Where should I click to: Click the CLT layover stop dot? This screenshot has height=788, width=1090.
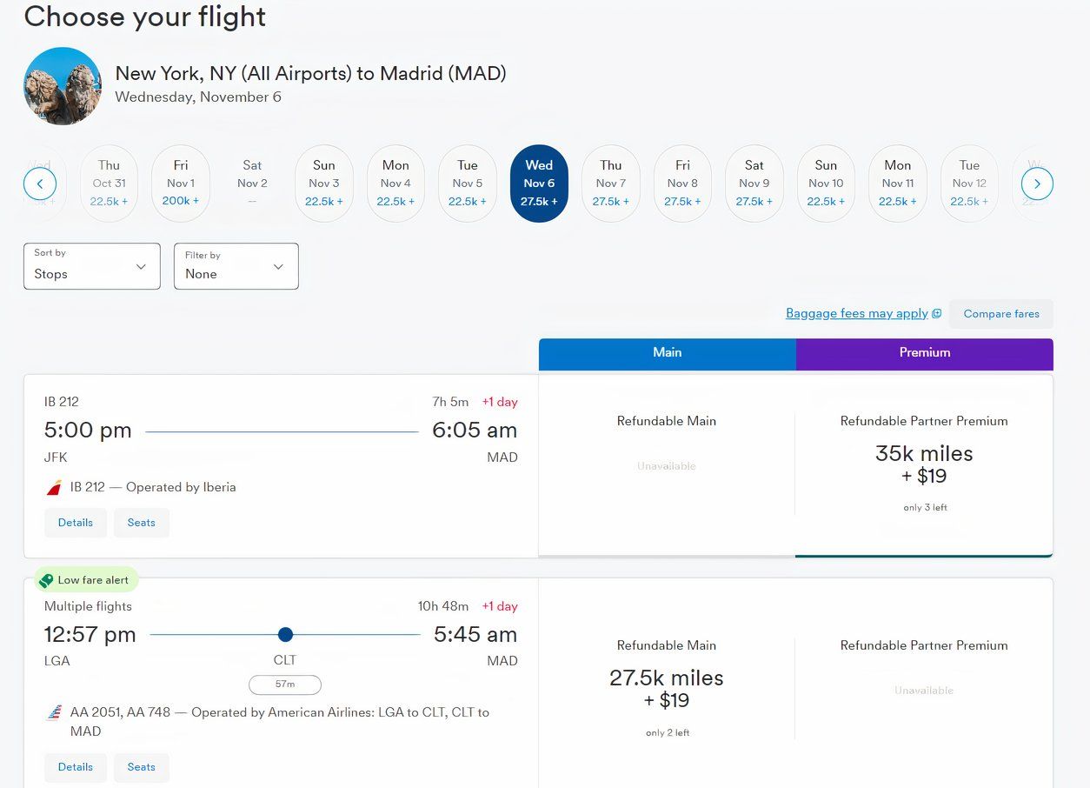285,634
